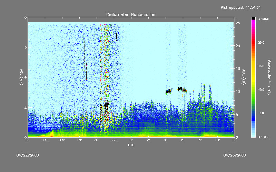Viewport: 276px width, 172px height.
Task: Click the 25 kft label on the right axis
Action: click(x=238, y=23)
